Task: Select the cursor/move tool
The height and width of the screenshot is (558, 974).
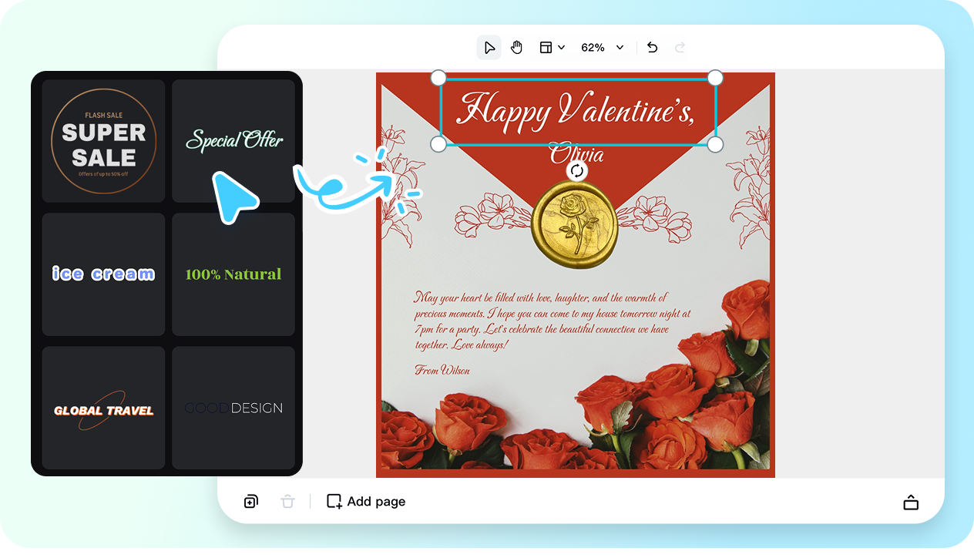Action: click(x=489, y=47)
